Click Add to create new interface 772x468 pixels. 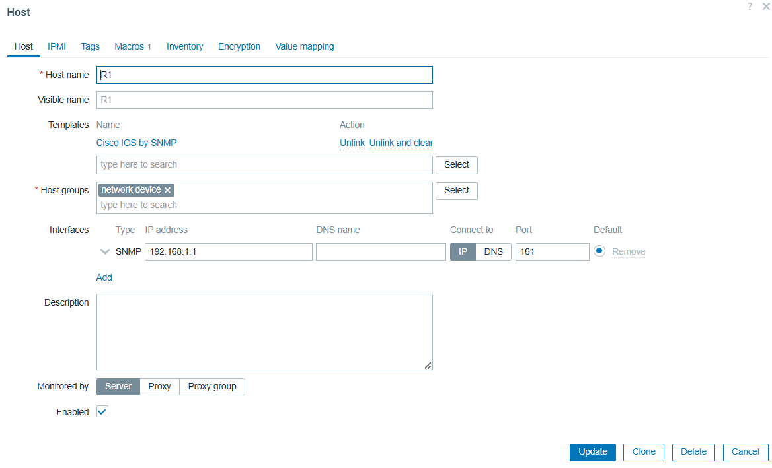[104, 277]
